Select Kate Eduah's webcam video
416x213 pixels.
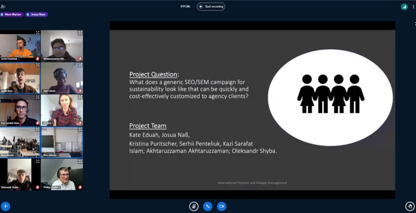(62, 78)
